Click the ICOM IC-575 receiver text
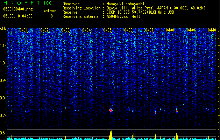 coord(140,12)
